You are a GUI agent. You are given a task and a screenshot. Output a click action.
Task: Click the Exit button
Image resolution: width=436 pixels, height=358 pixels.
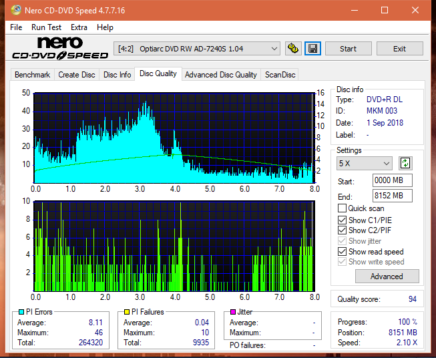point(399,49)
